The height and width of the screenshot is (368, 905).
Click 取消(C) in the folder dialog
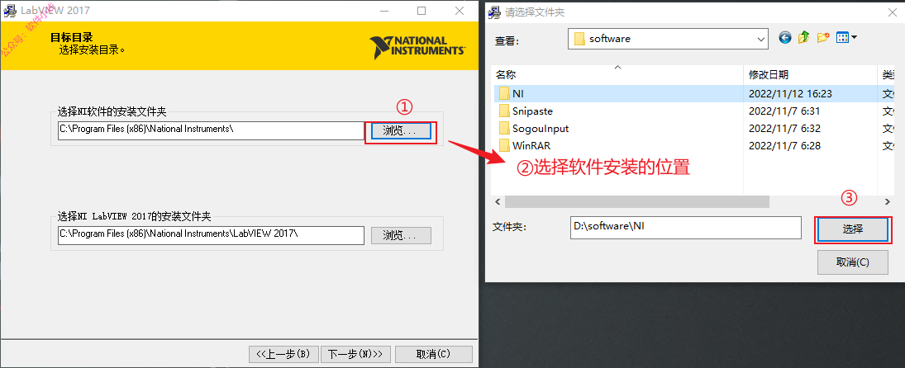point(852,262)
